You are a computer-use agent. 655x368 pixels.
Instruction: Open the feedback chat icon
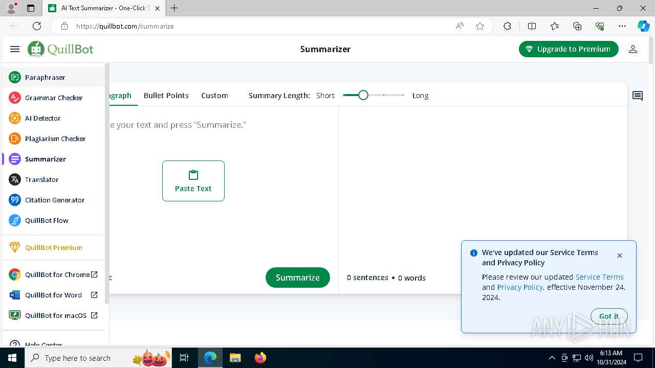click(x=638, y=96)
